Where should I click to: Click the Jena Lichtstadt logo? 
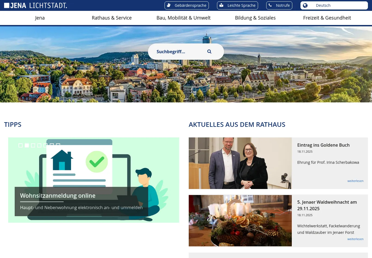pos(35,5)
